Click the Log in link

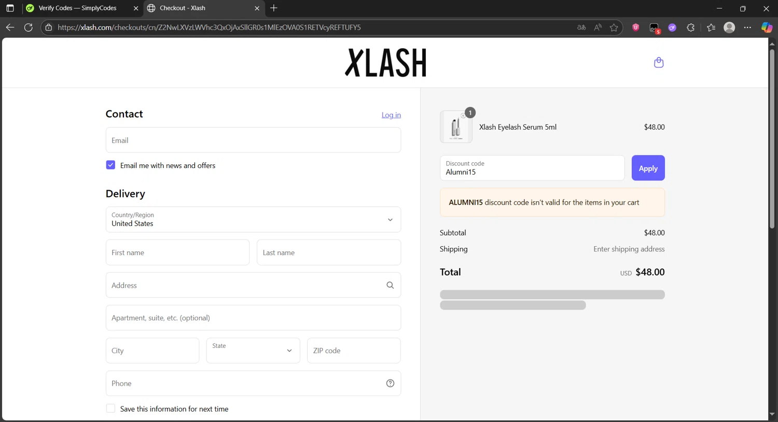point(391,115)
